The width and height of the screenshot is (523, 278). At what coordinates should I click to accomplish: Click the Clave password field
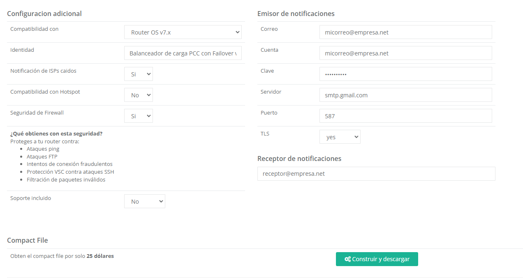click(x=405, y=74)
